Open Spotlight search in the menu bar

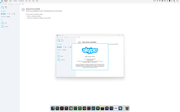172,1
